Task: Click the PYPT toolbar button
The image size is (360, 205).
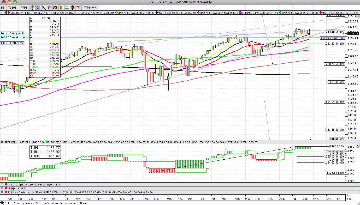Action: coord(24,8)
